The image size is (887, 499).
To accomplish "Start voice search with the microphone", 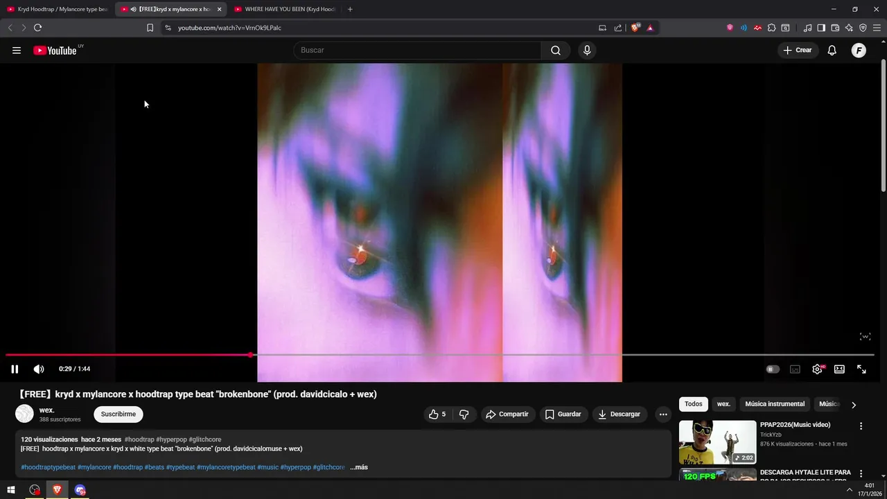I will coord(587,50).
